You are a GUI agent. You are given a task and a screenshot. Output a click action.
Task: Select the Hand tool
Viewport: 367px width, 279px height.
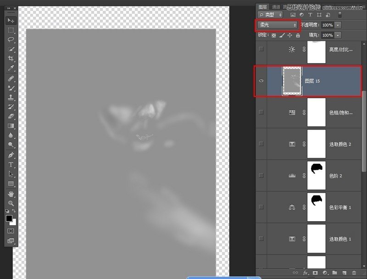[11, 194]
